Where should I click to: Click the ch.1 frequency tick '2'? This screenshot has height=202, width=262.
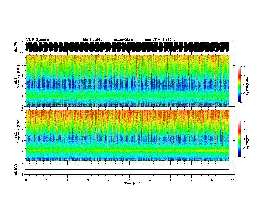[23, 96]
